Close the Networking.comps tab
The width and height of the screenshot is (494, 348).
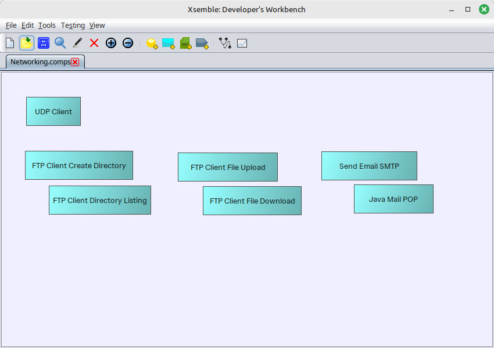coord(75,62)
